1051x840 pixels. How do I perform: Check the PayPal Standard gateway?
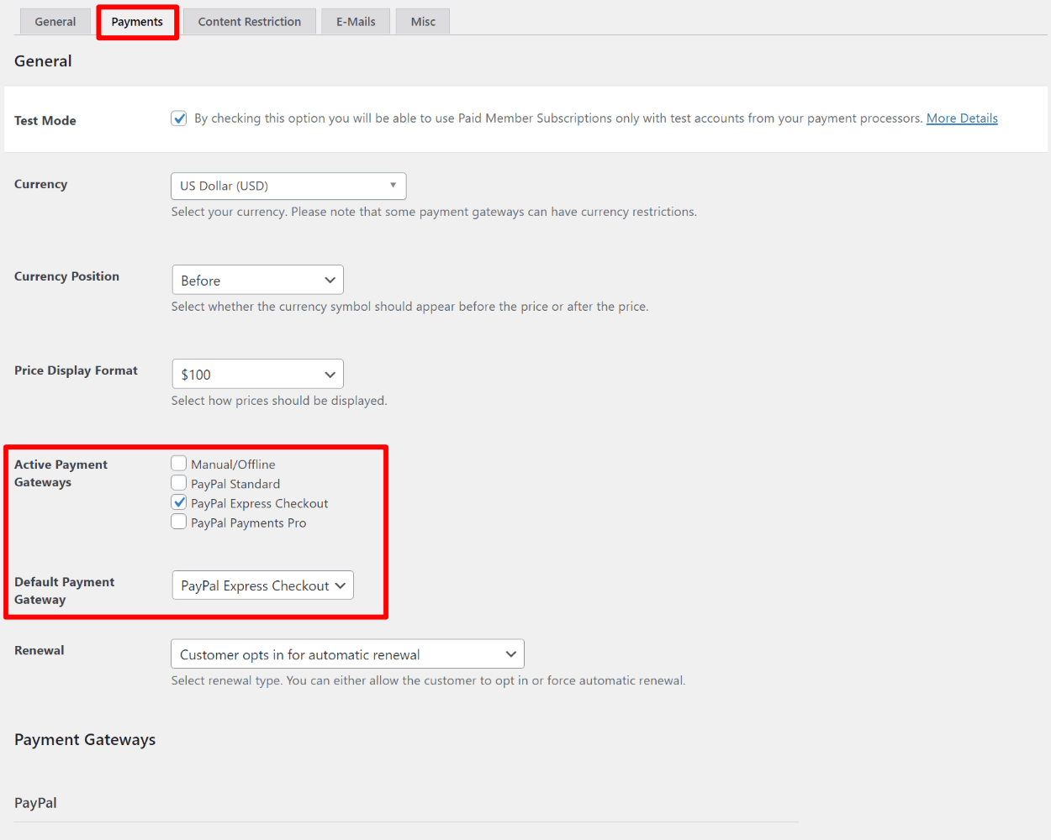click(179, 483)
